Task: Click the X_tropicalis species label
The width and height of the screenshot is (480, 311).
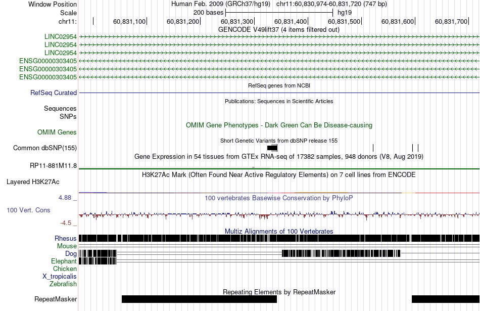Action: (60, 277)
